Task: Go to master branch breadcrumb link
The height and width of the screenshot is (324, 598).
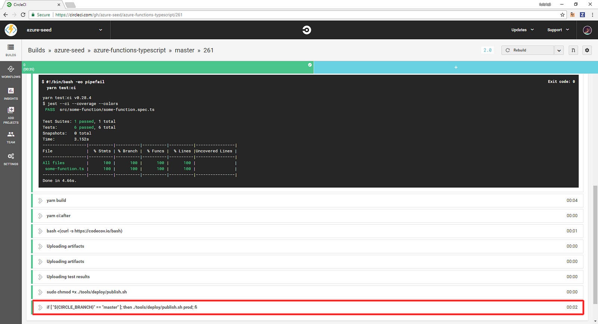Action: [185, 50]
